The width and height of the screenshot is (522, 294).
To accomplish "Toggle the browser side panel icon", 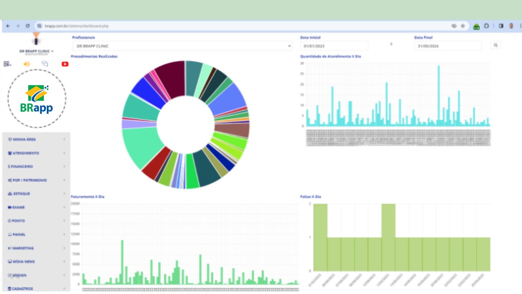I will 501,26.
